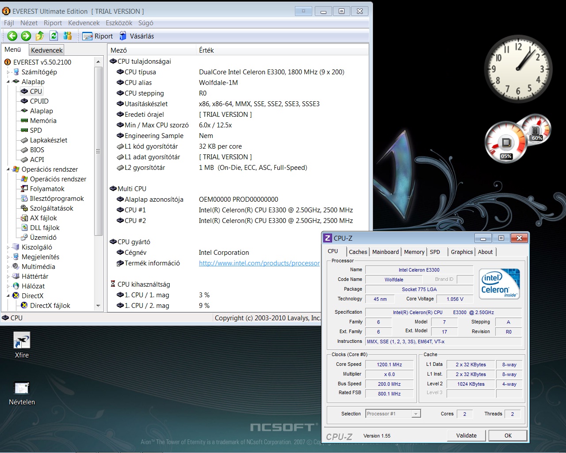Open the Kedvencek menu in menu bar

click(x=84, y=23)
